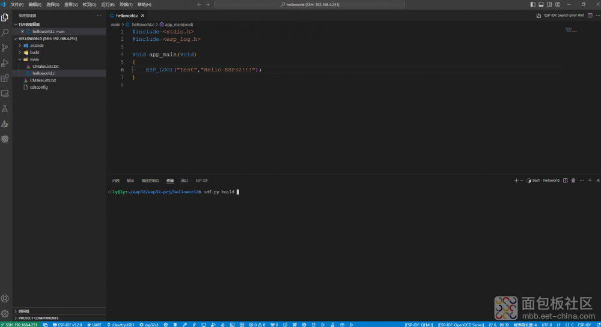Open Remote Explorer in activity bar
The width and height of the screenshot is (601, 327).
pyautogui.click(x=5, y=94)
